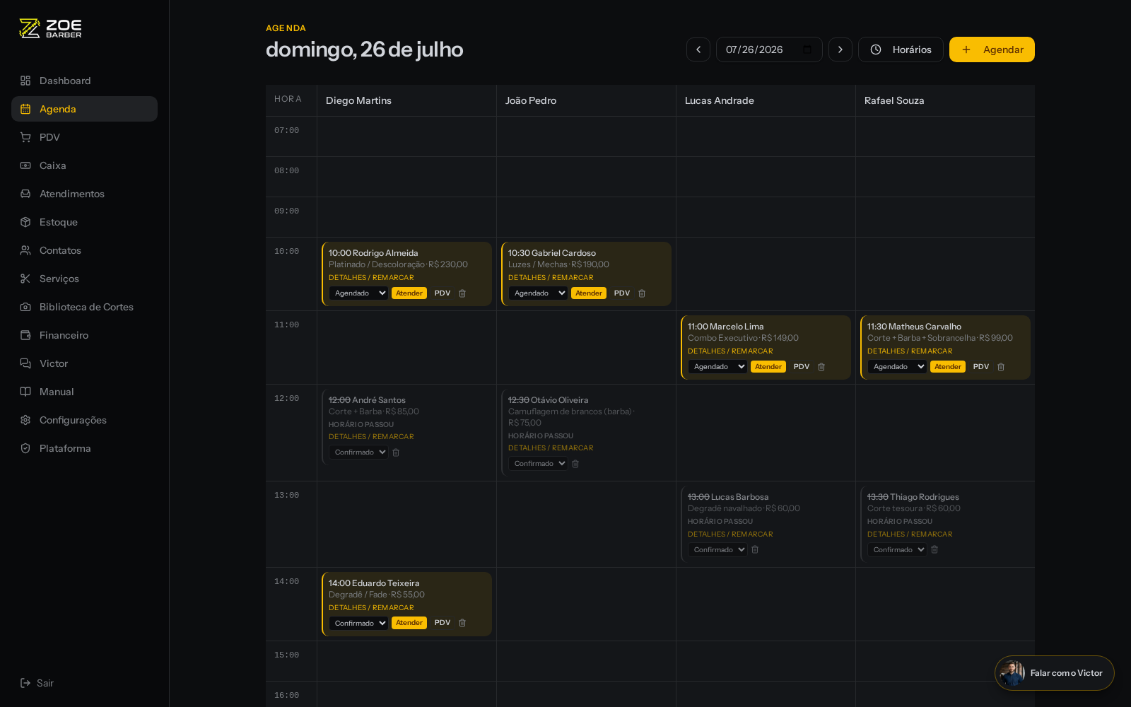Open Lucas Barbosa's Confirmado status dropdown
Screen dimensions: 1131x707
(x=717, y=550)
